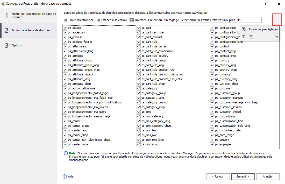Select the ps_carrier_tax_rules_group_shop row

(89, 140)
